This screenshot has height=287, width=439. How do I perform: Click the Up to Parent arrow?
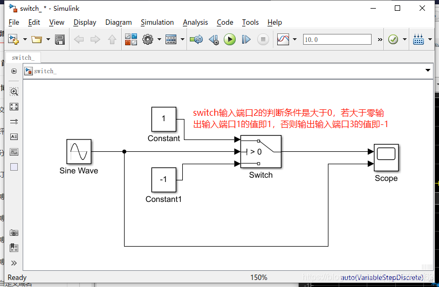click(112, 39)
